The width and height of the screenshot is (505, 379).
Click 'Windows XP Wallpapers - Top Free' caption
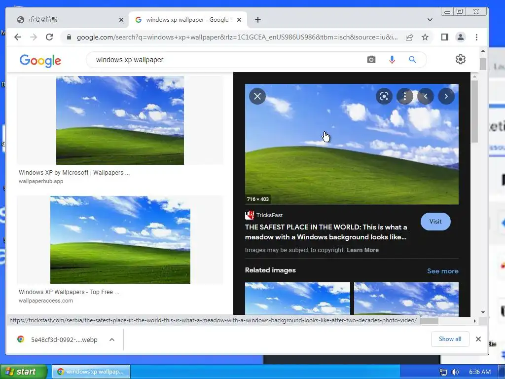pyautogui.click(x=69, y=292)
